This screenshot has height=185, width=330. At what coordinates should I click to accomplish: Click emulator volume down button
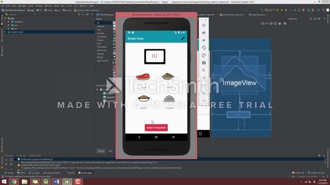click(x=204, y=40)
